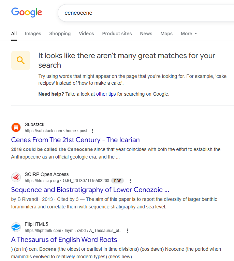
Task: Expand the More search filters dropdown
Action: click(x=189, y=33)
